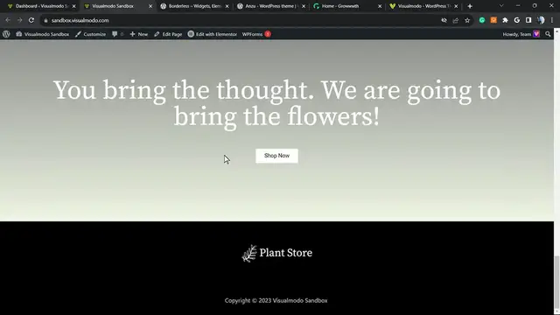Image resolution: width=560 pixels, height=315 pixels.
Task: Open the Visualmodo Sandbox site menu
Action: (43, 34)
